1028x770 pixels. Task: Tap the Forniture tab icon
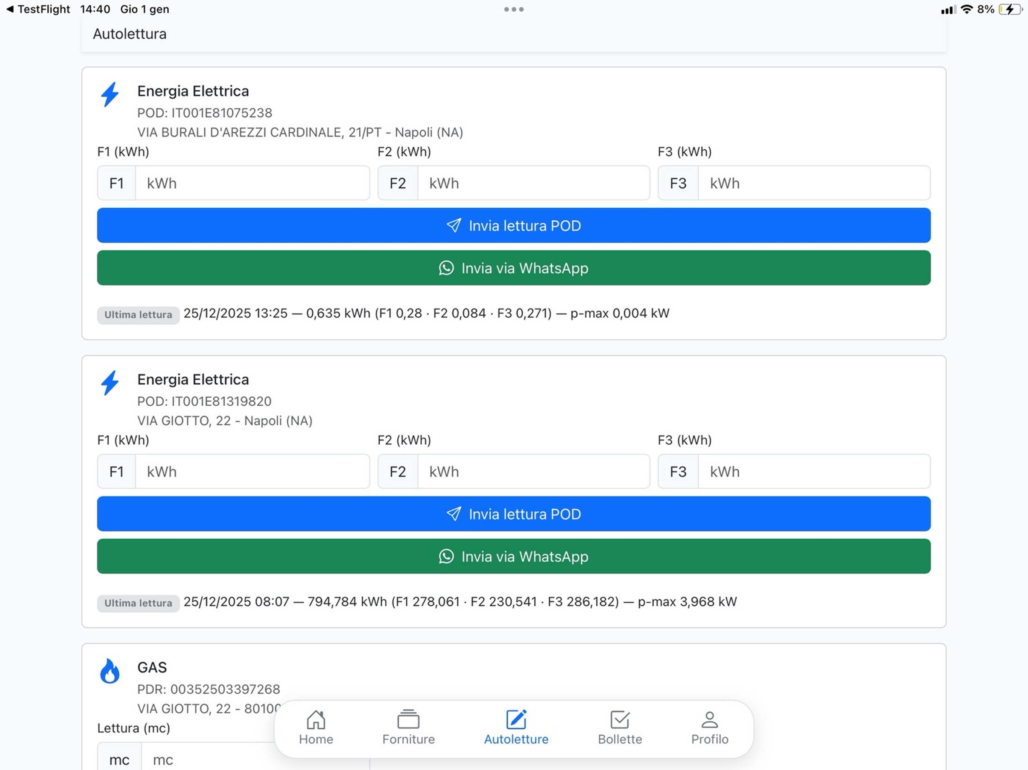(409, 720)
